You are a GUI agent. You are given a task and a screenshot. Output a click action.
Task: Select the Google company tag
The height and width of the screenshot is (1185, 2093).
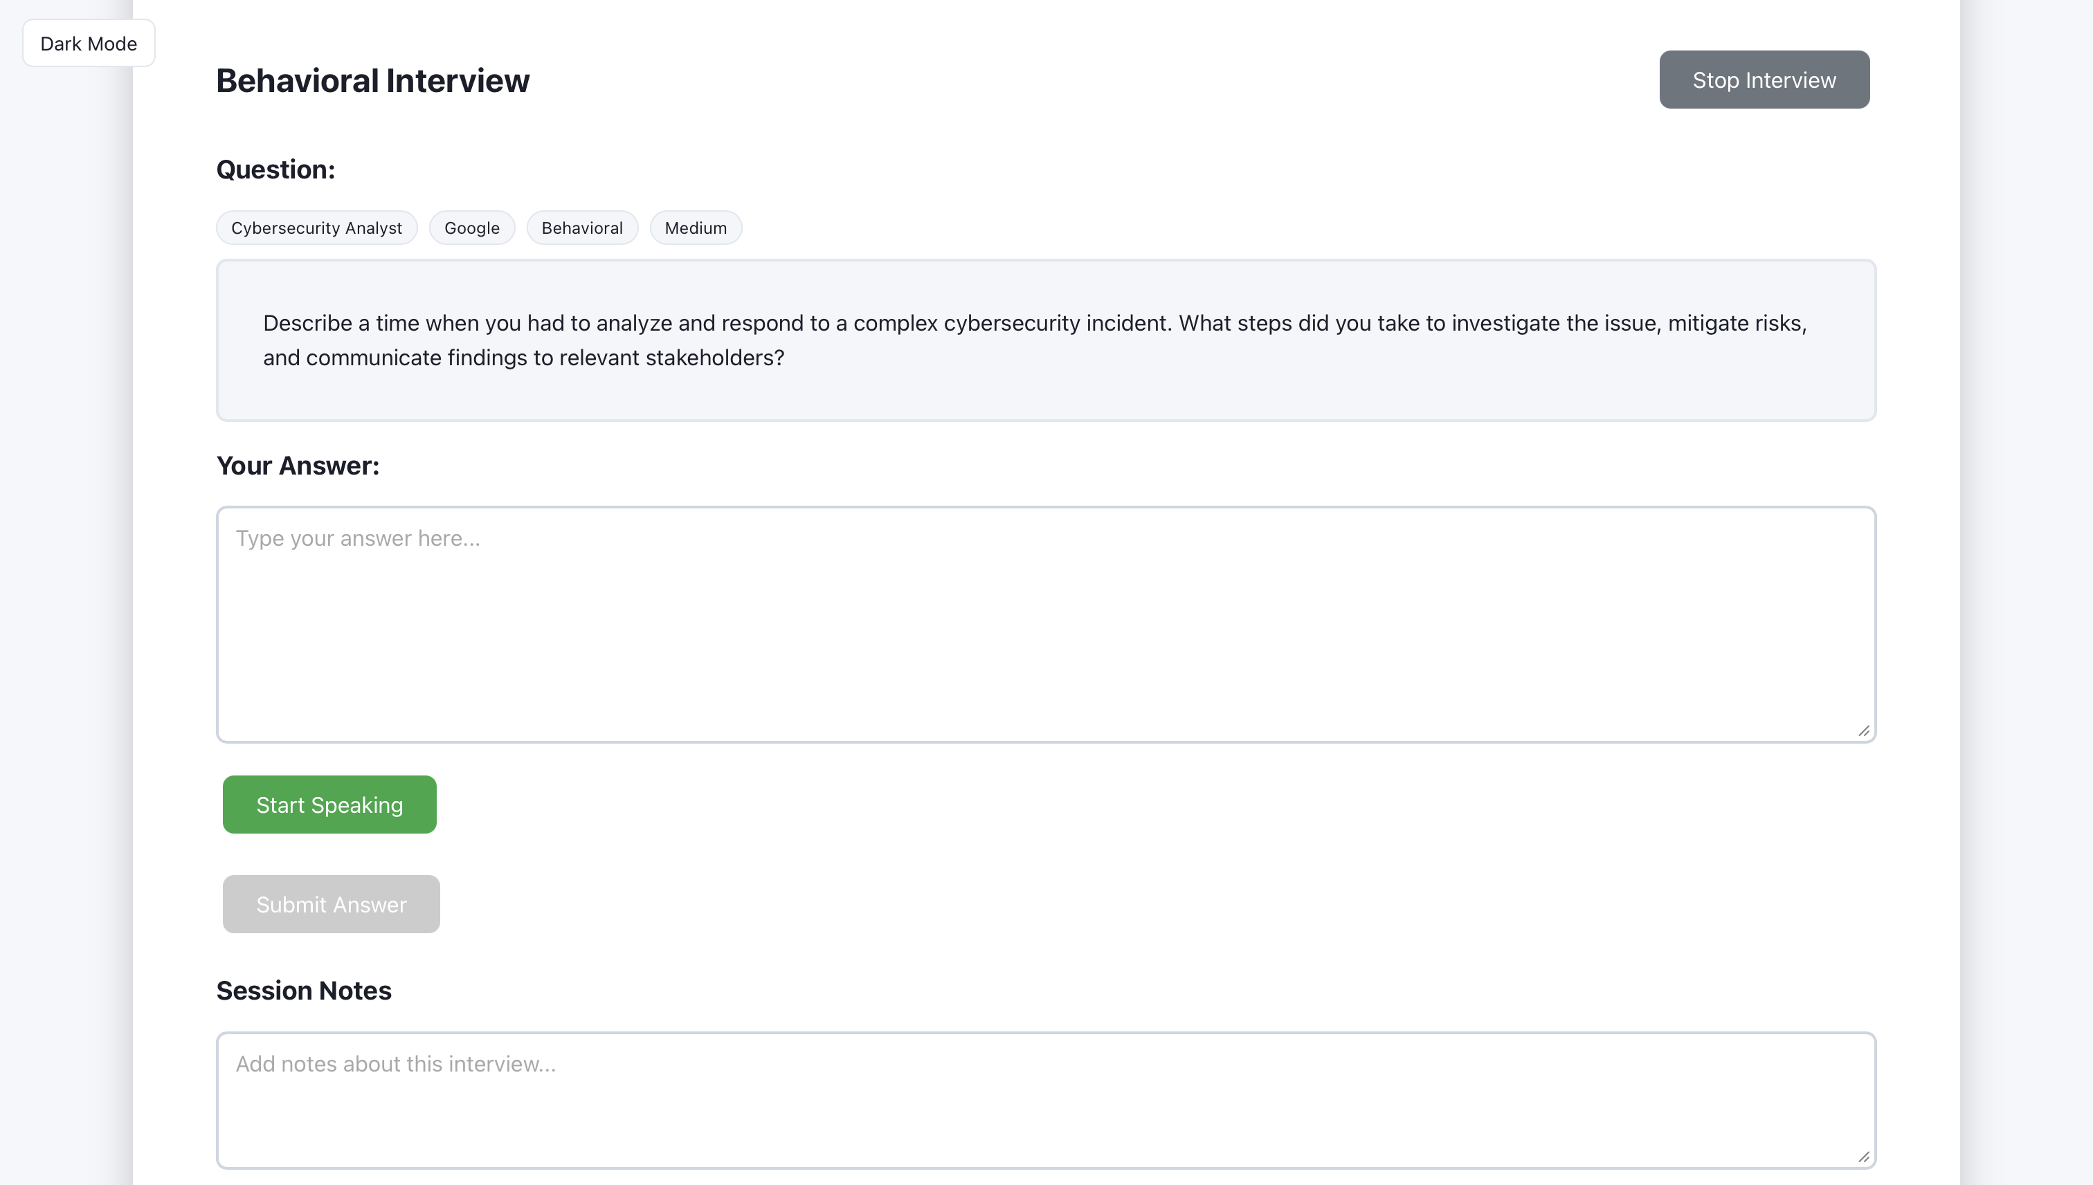[471, 228]
